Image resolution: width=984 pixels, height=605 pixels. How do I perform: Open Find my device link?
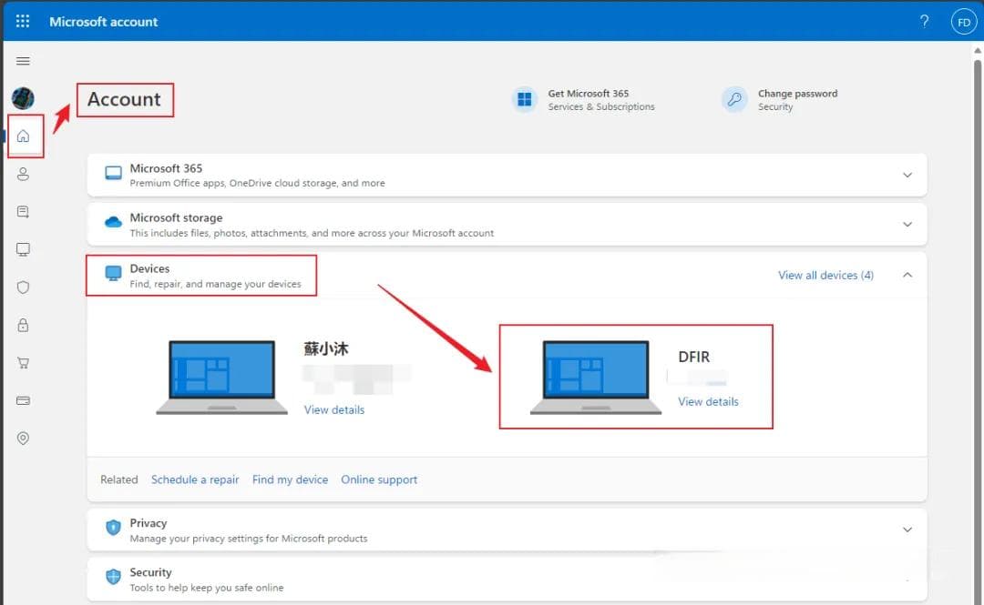(x=290, y=479)
